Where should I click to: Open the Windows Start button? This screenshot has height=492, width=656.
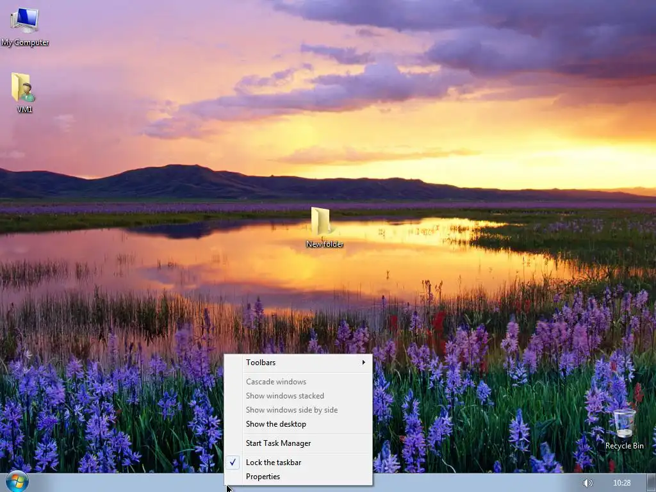pos(17,482)
